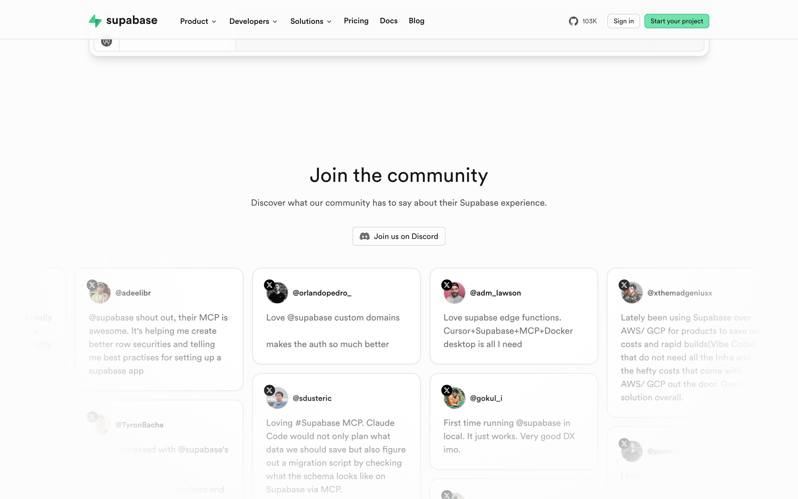Click the X icon on @xthemadgeniusx card

pyautogui.click(x=624, y=285)
